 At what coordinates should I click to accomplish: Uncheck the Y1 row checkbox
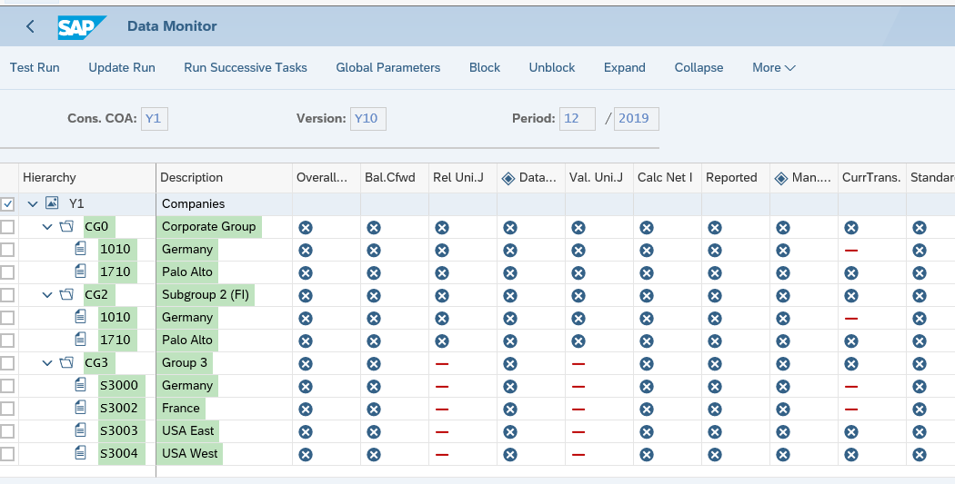point(8,204)
